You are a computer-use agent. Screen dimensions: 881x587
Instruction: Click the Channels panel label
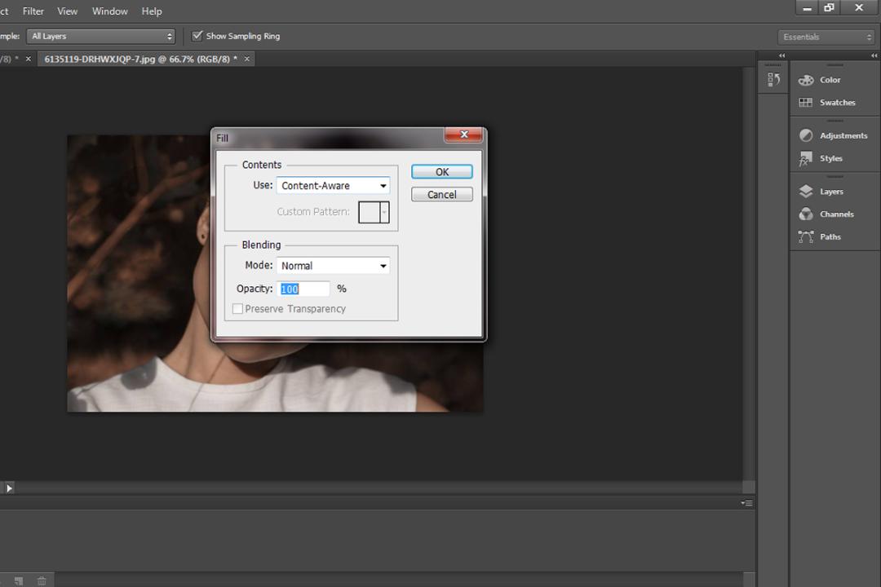(x=837, y=214)
